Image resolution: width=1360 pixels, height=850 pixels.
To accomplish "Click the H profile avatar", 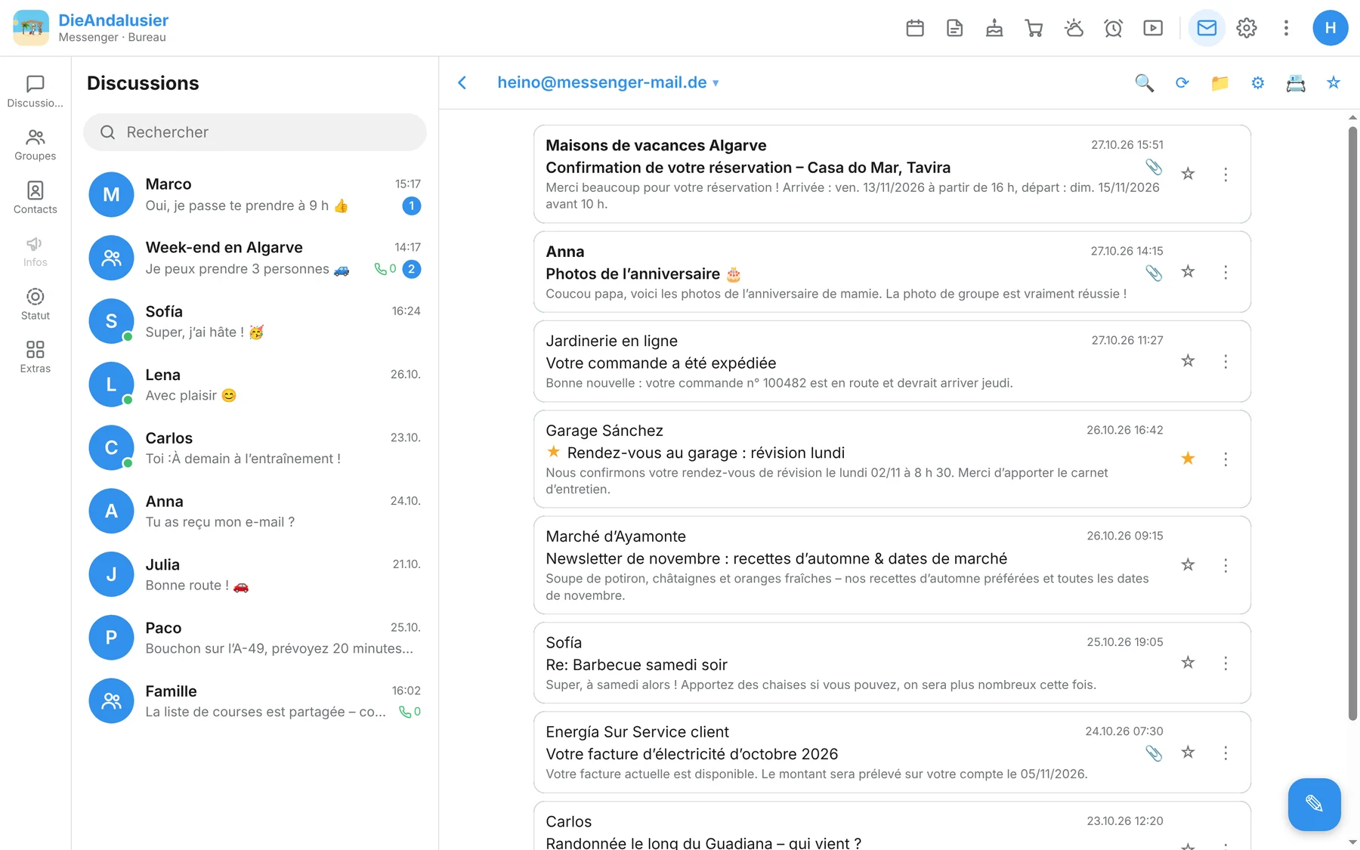I will pyautogui.click(x=1331, y=28).
